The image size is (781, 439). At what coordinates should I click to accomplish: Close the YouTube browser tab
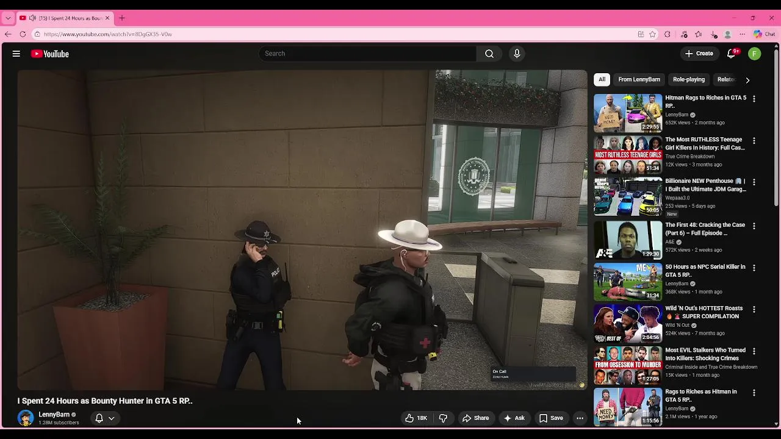coord(107,18)
